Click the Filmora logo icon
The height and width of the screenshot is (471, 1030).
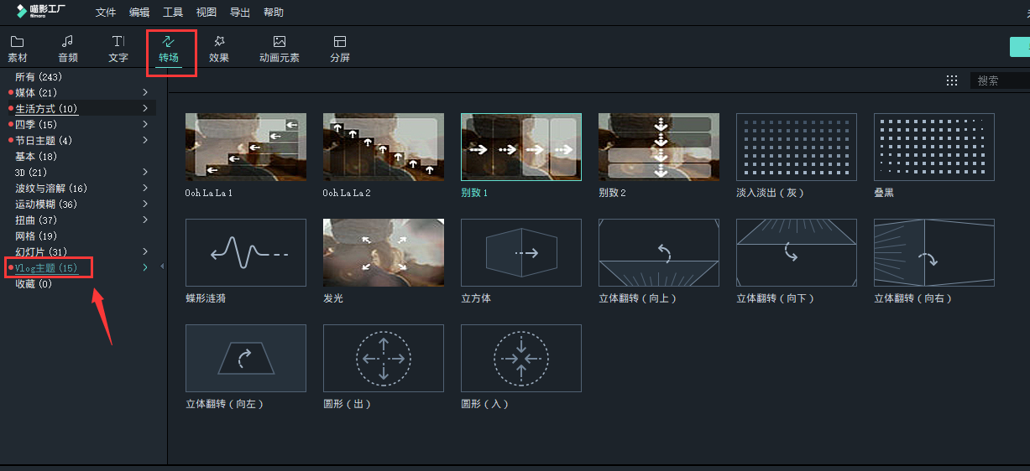coord(22,12)
